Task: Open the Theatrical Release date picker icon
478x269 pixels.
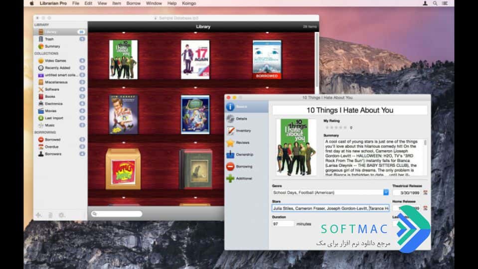Action: click(425, 193)
